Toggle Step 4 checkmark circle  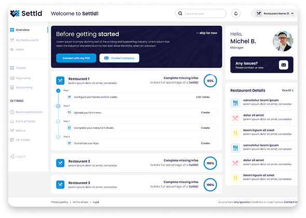58,137
